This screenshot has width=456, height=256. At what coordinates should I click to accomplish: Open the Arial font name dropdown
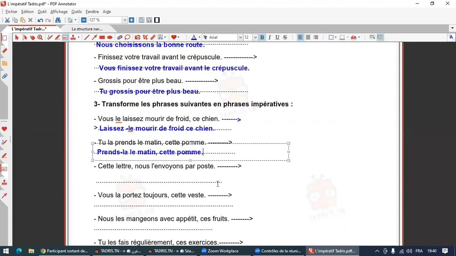[240, 37]
